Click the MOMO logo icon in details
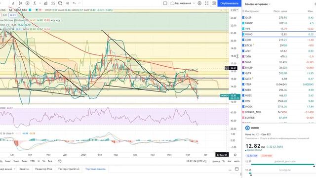This screenshot has width=316, height=178. pos(247,128)
